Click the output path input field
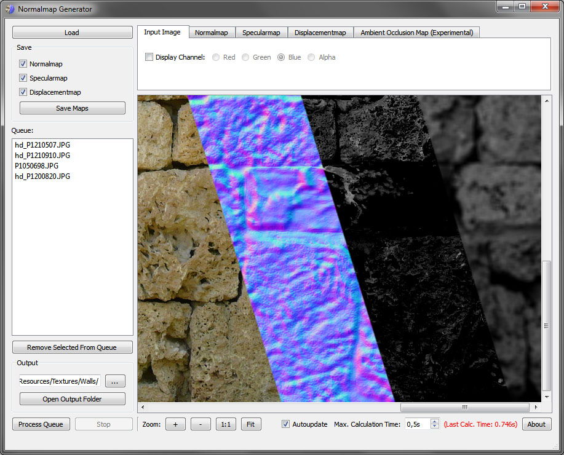This screenshot has width=564, height=455. pos(59,381)
